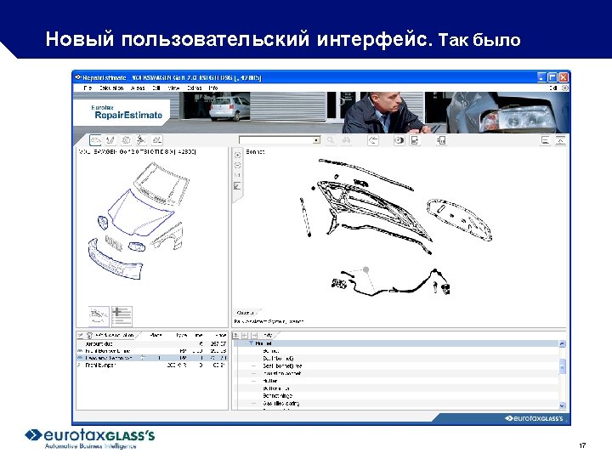Viewport: 612px width, 459px height.
Task: Zoom out of the Bonnet diagram
Action: pyautogui.click(x=237, y=165)
